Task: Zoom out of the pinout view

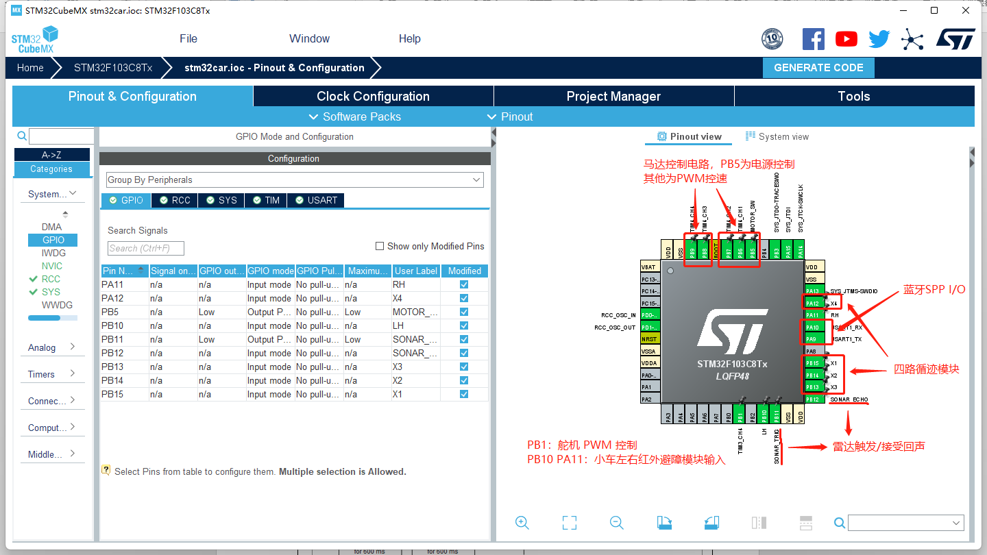Action: (x=616, y=523)
